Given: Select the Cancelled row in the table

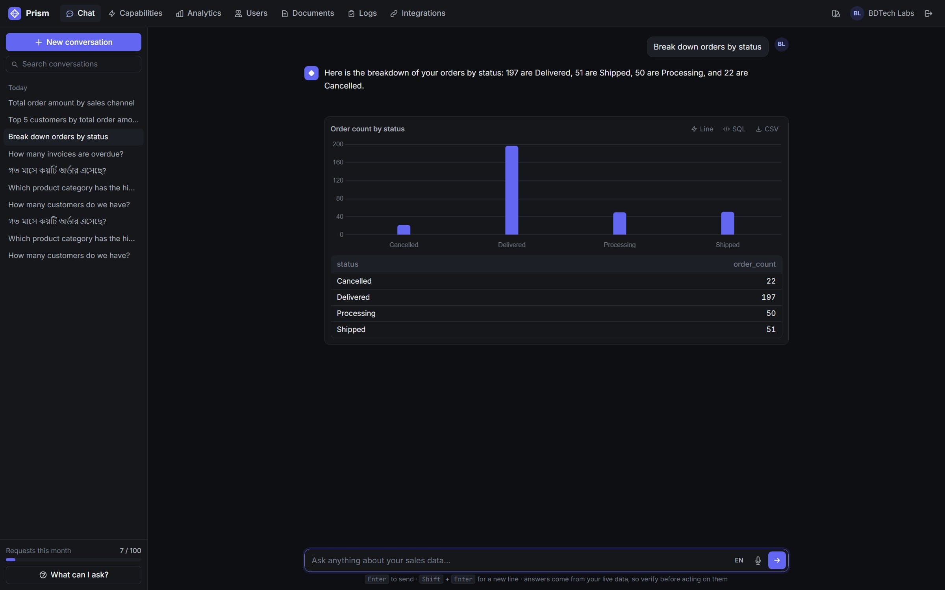Looking at the screenshot, I should click(x=556, y=281).
